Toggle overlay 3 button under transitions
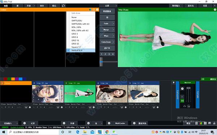The height and width of the screenshot is (135, 217). click(x=109, y=54)
